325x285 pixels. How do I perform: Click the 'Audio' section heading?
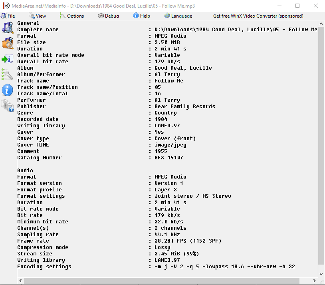(x=25, y=171)
